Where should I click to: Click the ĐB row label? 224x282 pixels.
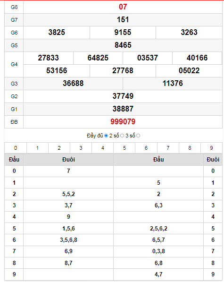[x=14, y=122]
